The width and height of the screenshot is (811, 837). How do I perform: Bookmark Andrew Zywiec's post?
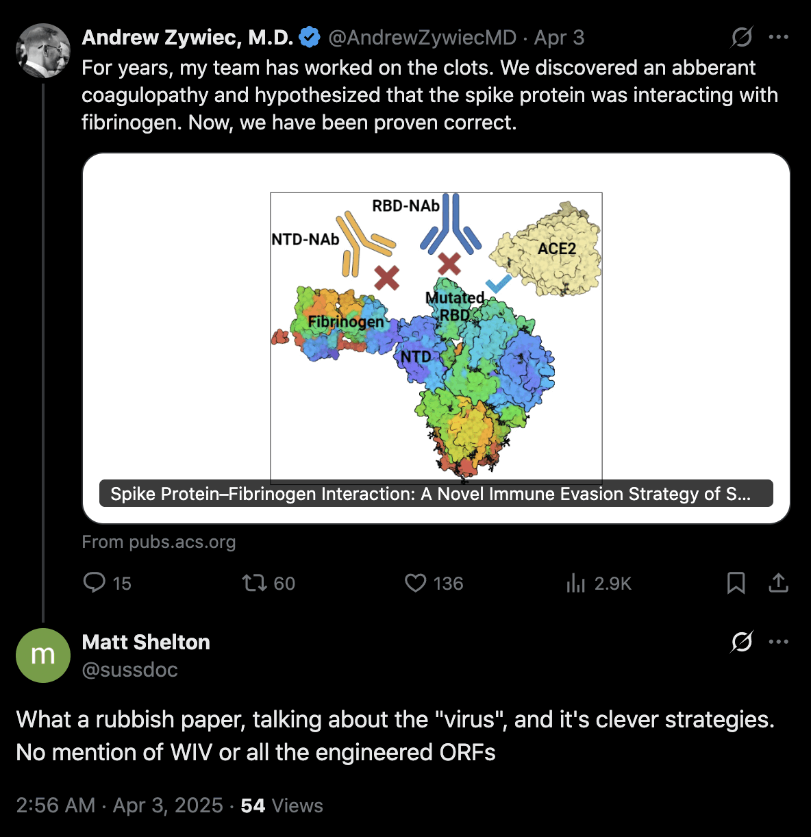736,583
